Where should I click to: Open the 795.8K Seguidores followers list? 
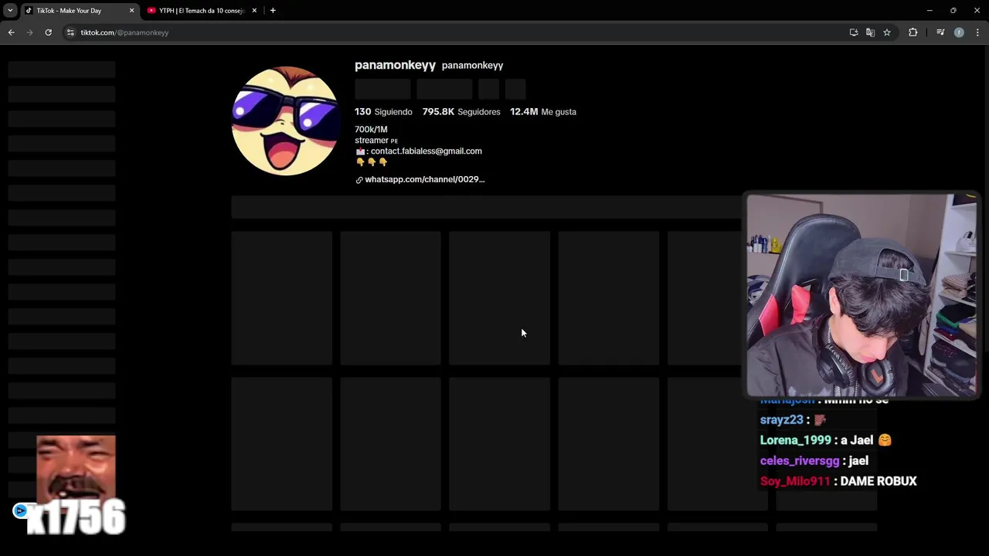point(461,112)
